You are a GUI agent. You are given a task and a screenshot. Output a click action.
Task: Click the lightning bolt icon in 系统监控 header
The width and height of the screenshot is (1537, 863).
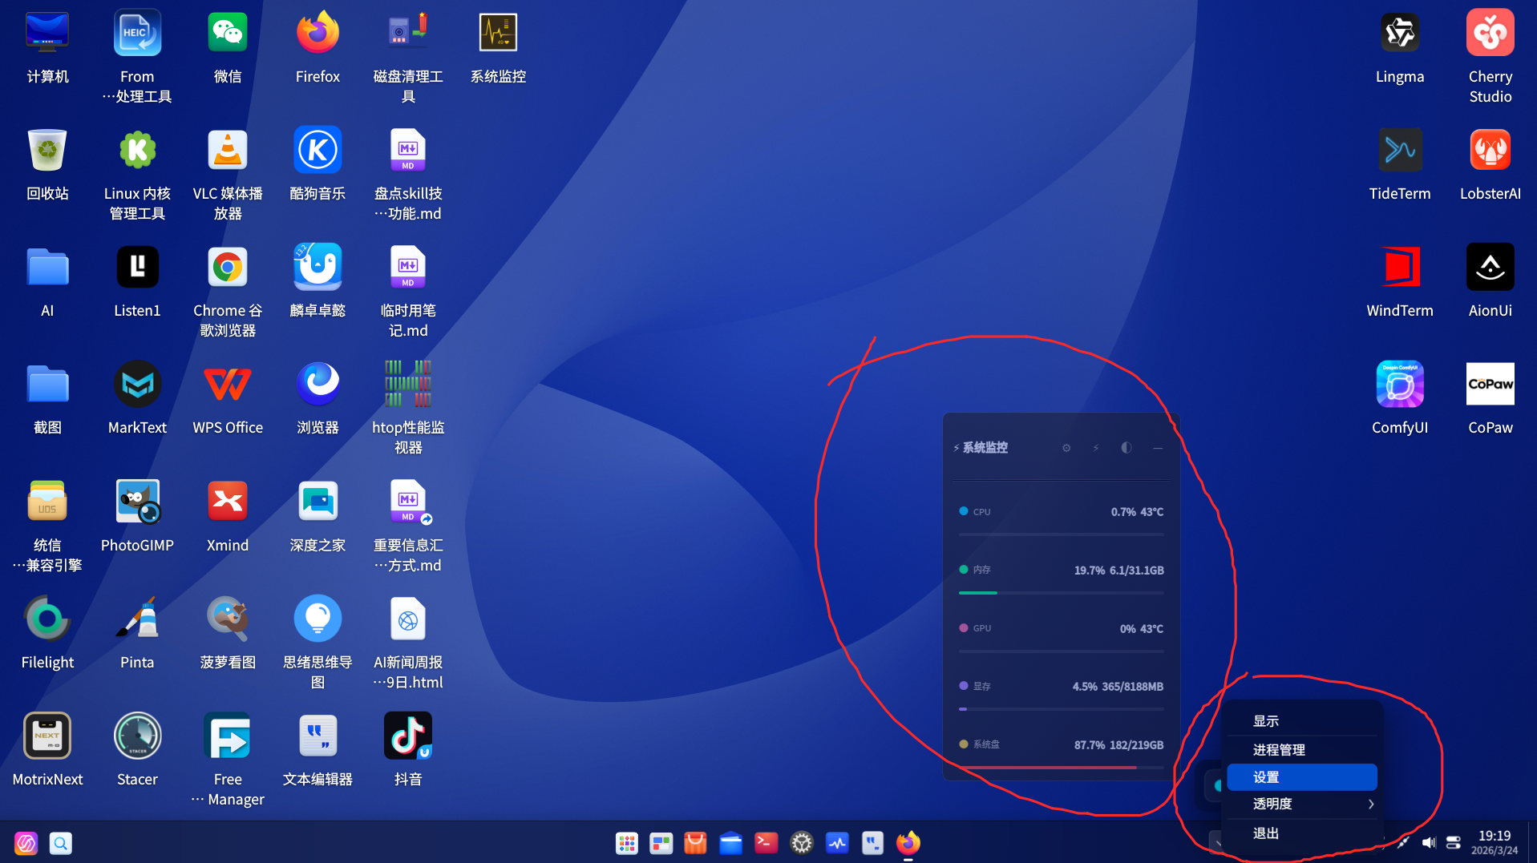tap(1096, 448)
